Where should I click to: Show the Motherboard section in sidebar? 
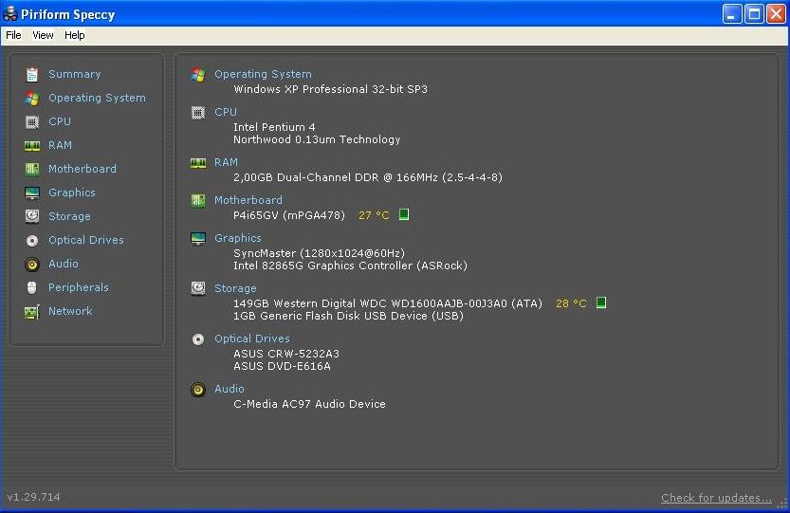click(x=83, y=169)
